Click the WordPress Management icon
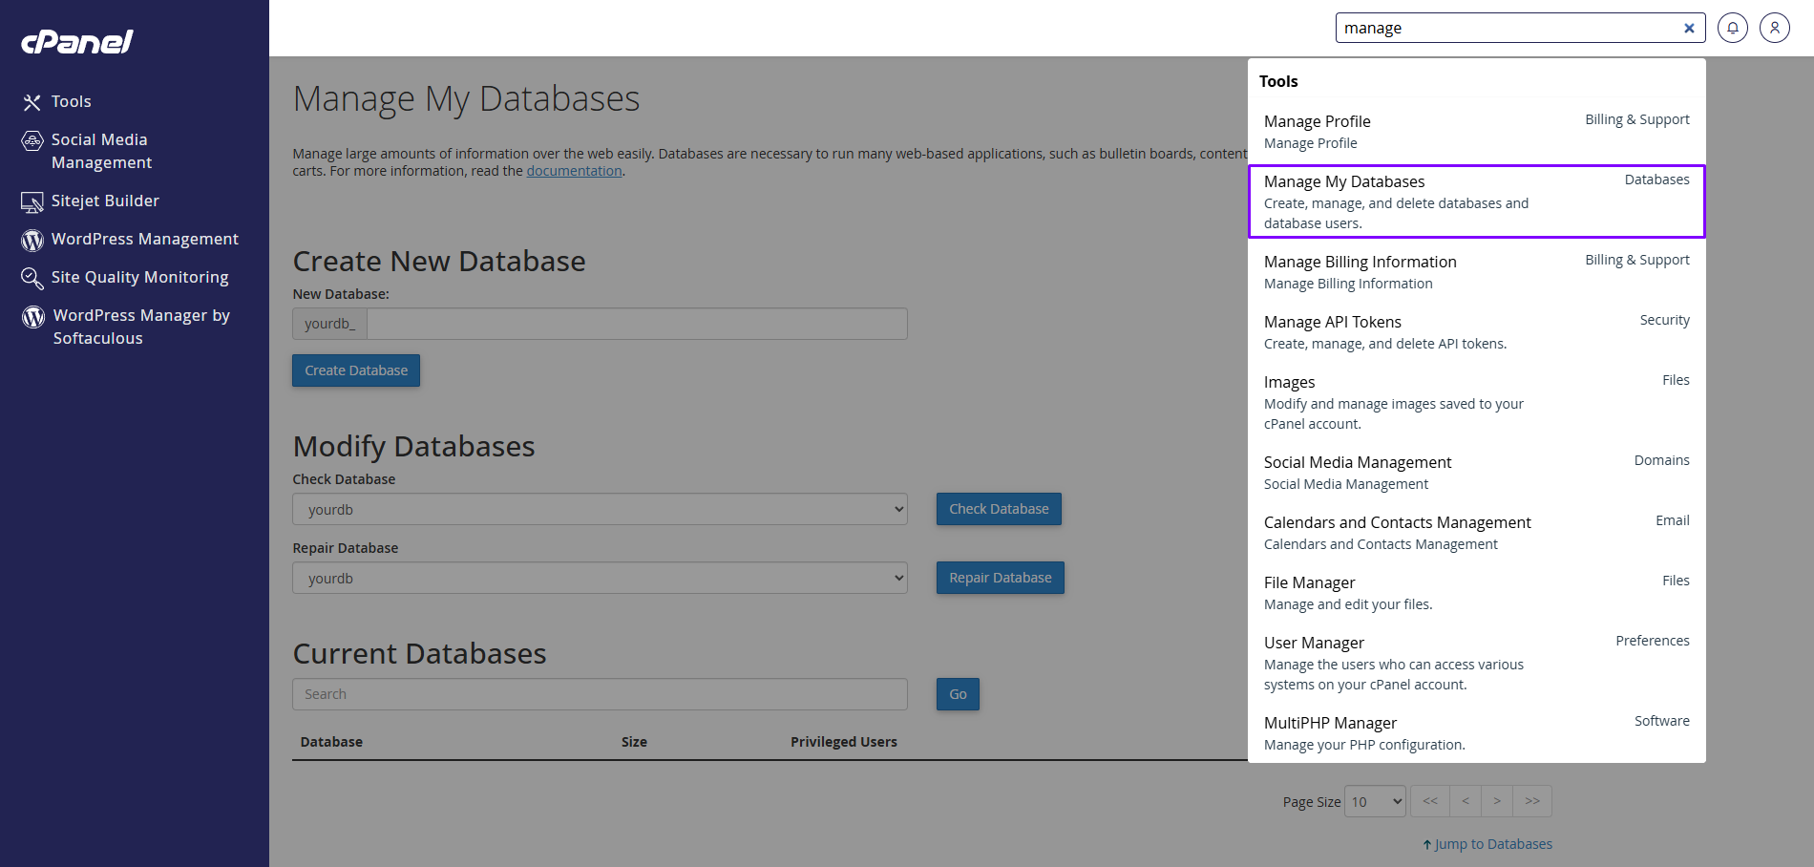The height and width of the screenshot is (867, 1814). click(x=32, y=240)
